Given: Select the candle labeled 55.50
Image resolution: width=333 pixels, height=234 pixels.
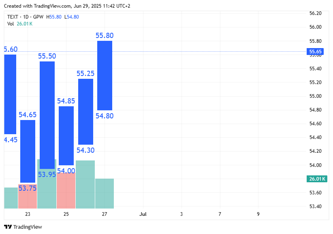Looking at the screenshot, I should (x=47, y=111).
